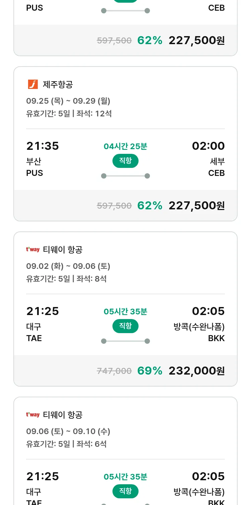The width and height of the screenshot is (251, 505).
Task: Tap the 유효기간: 5일 | 좌석: 12석 info line
Action: point(69,114)
